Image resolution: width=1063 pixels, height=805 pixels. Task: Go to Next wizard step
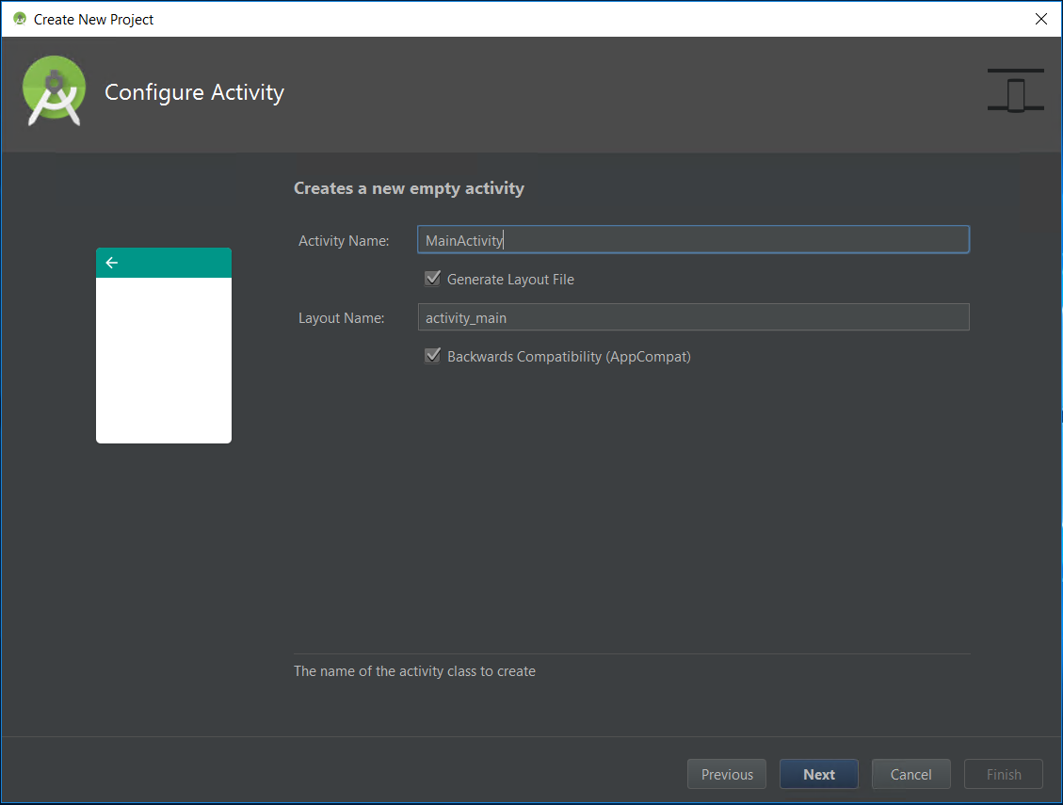[819, 774]
